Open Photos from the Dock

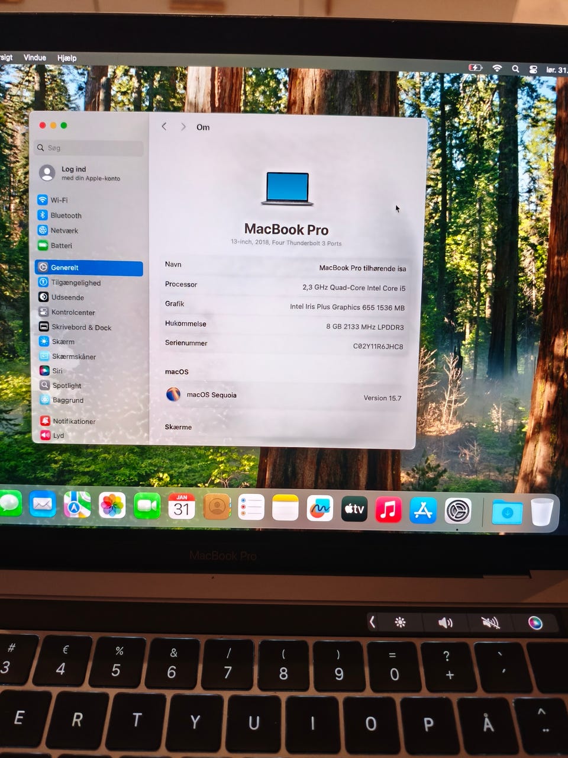tap(112, 506)
